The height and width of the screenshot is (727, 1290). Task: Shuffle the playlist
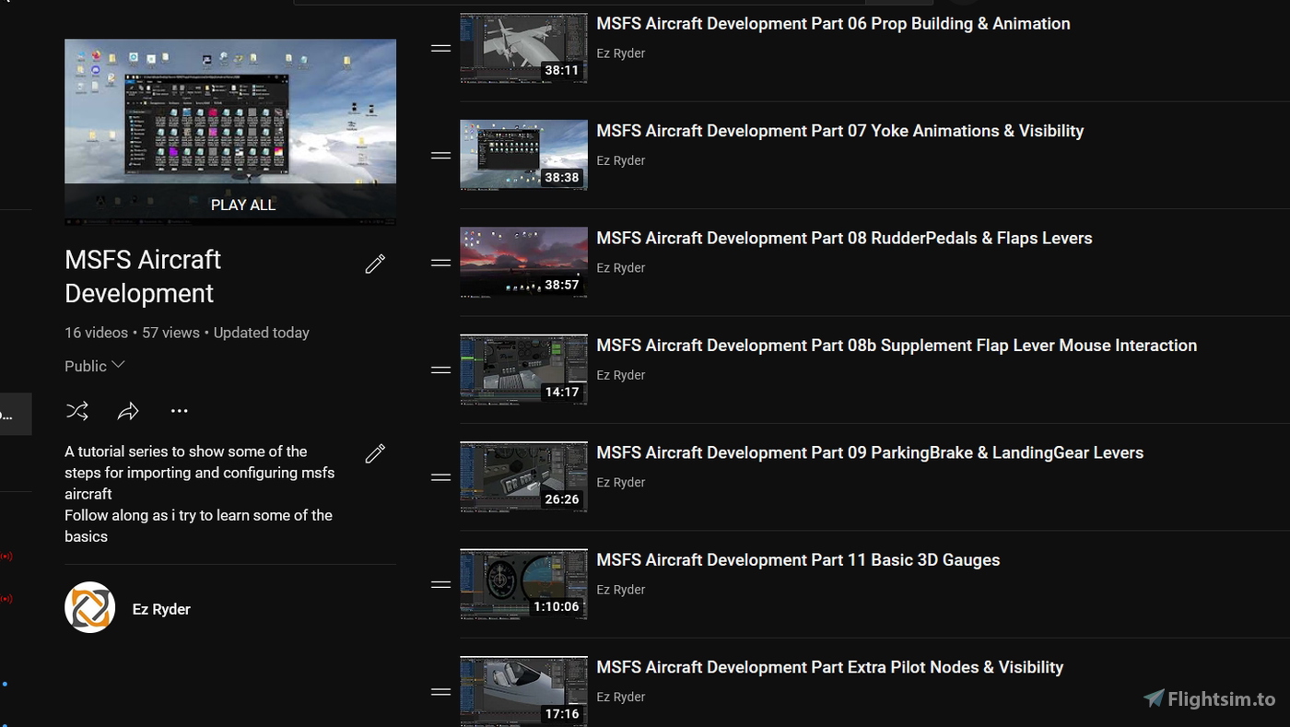(77, 411)
